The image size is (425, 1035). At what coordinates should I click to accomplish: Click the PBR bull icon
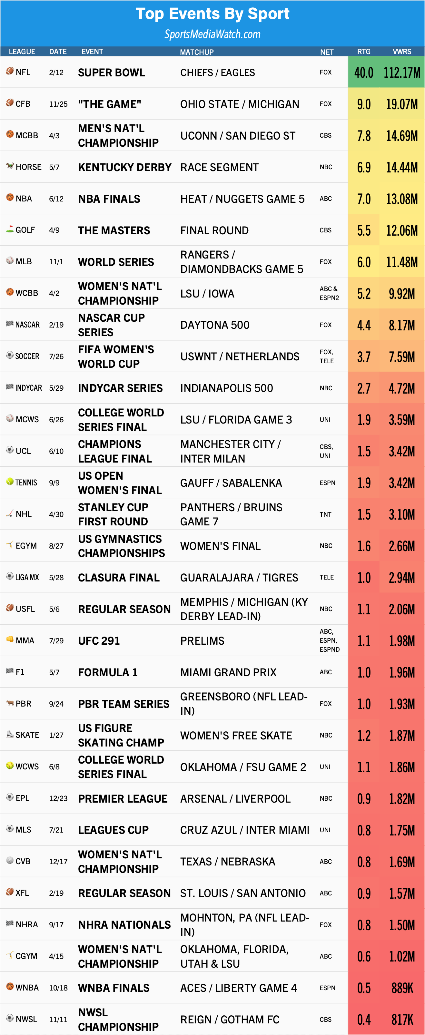click(10, 703)
